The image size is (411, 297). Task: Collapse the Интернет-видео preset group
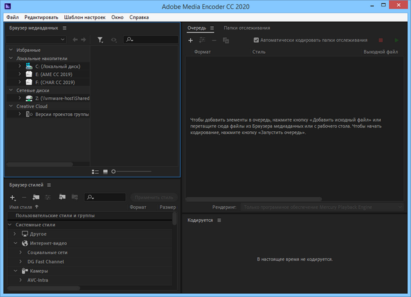click(x=15, y=243)
